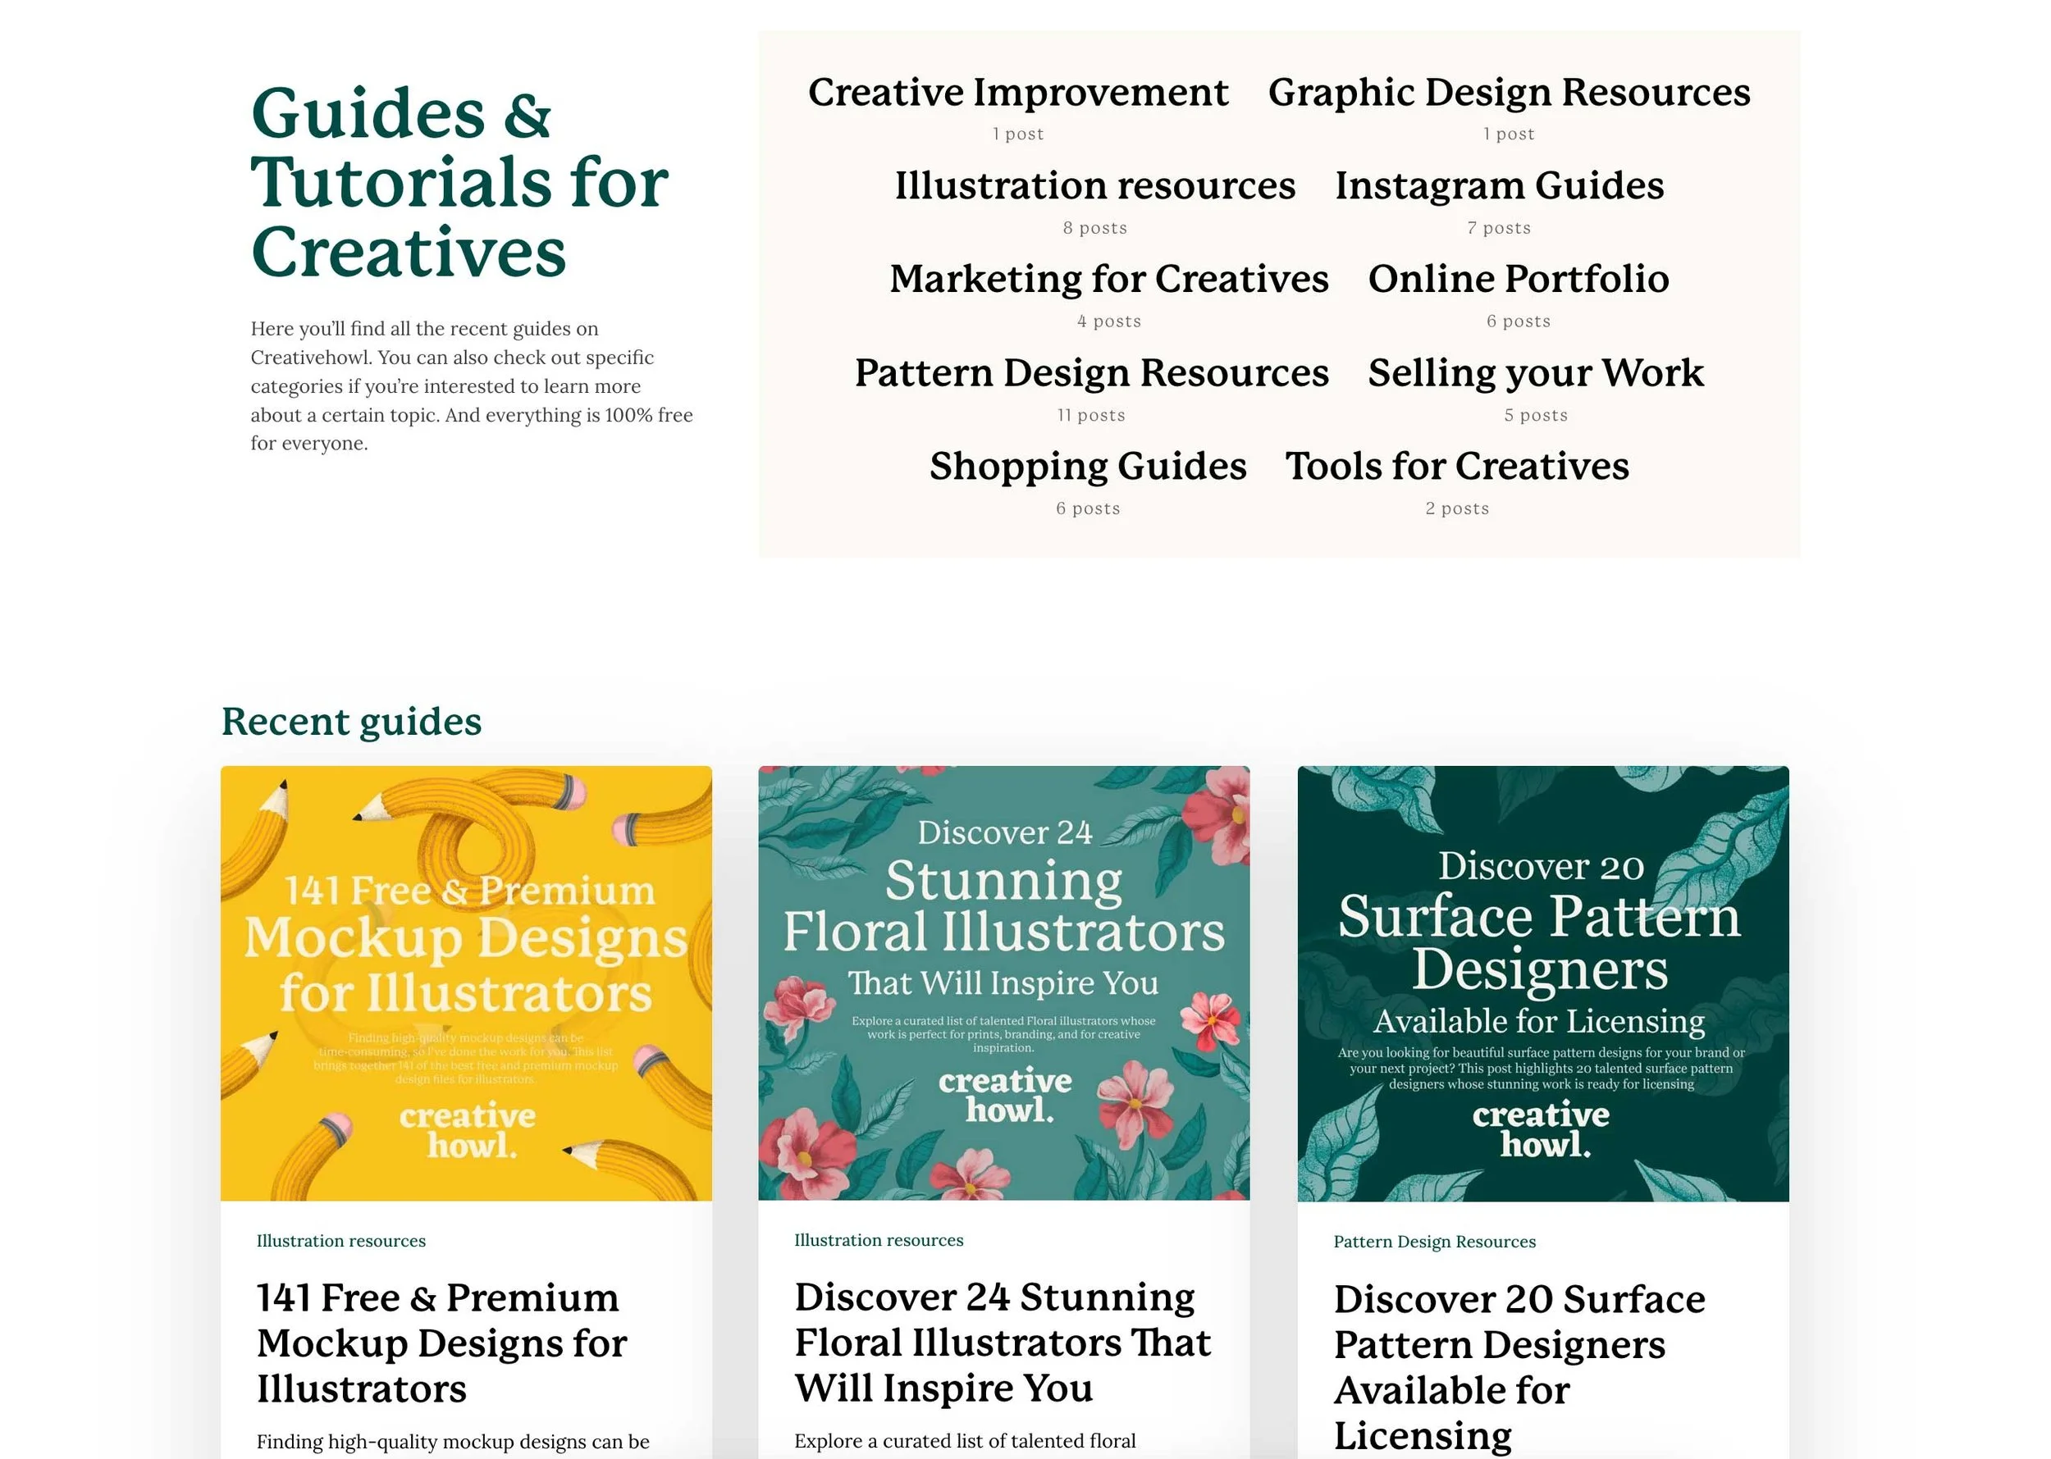2051x1459 pixels.
Task: Click Illustration resources tag under the mockup card
Action: point(341,1242)
